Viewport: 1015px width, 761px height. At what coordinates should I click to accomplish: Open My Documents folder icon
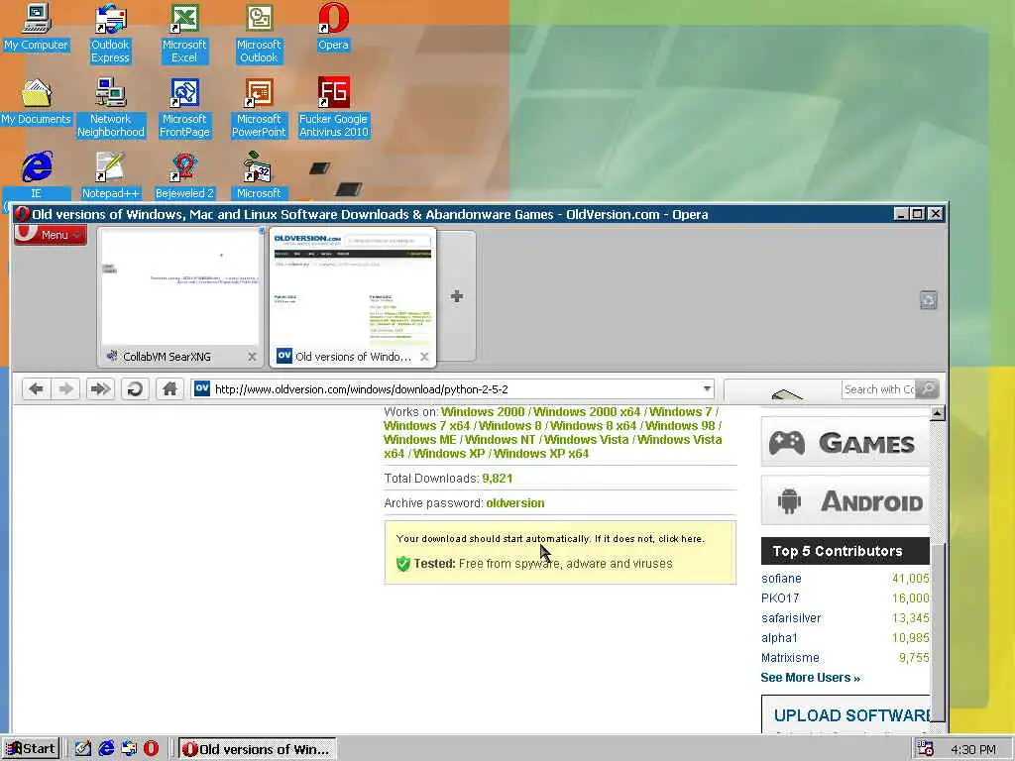(x=37, y=102)
